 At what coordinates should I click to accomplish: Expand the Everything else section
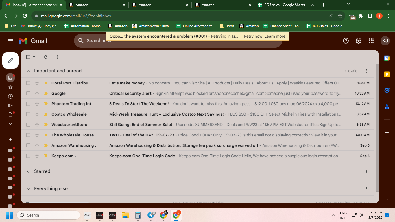28,189
